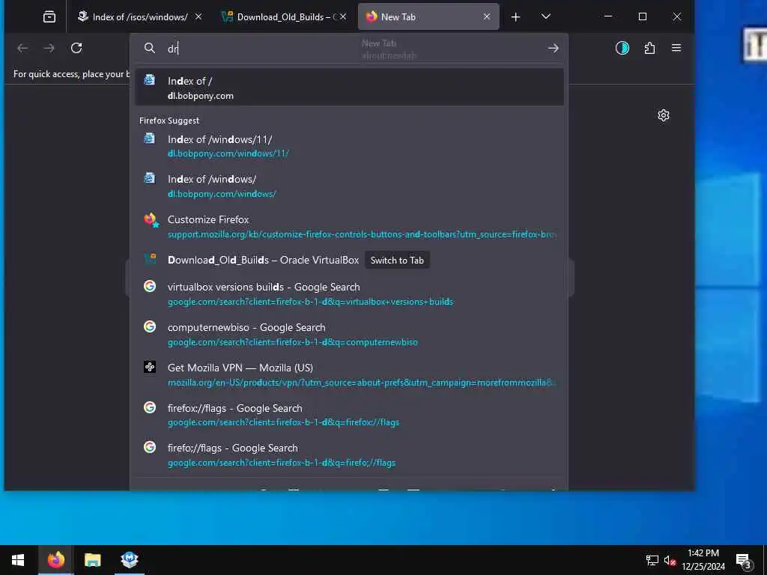
Task: Open the Firefox application menu
Action: (x=676, y=48)
